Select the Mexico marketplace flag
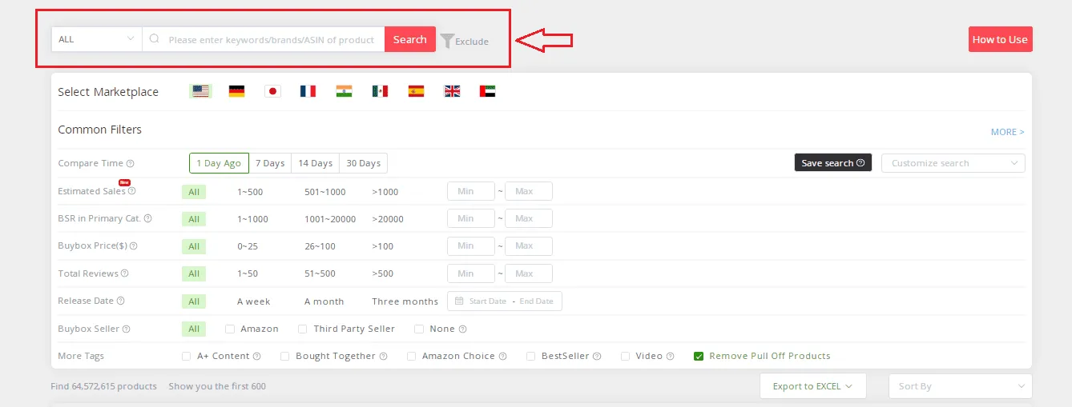The height and width of the screenshot is (407, 1072). 380,91
